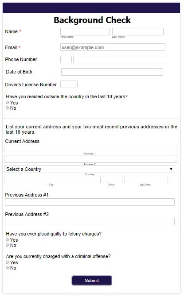This screenshot has width=184, height=297.
Task: Choose No for resided outside the country
Action: [8, 108]
